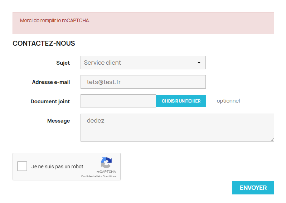Viewport: 286px width, 203px height.
Task: Click the empty Document joint file field
Action: click(118, 101)
